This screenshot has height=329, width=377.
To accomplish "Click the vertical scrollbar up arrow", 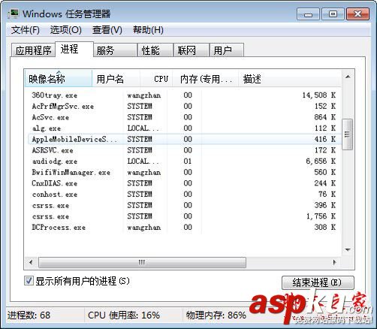I will [x=348, y=77].
